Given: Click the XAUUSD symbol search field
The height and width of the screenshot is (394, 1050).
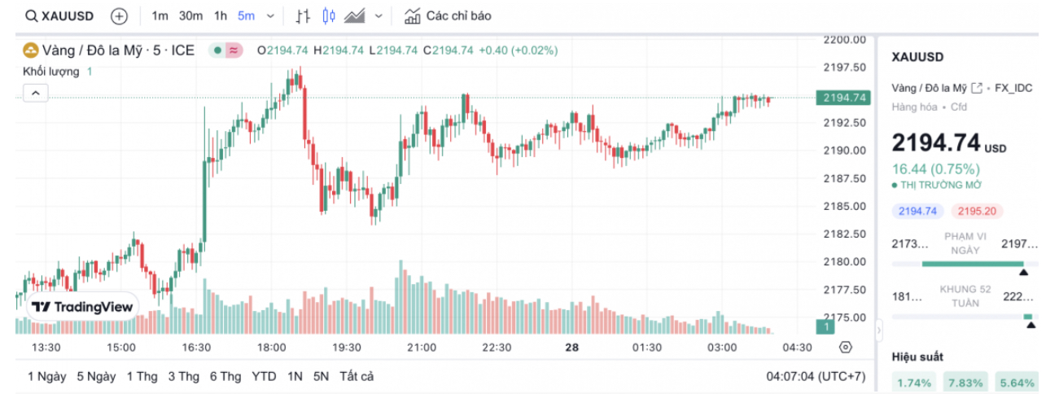Looking at the screenshot, I should [x=59, y=15].
